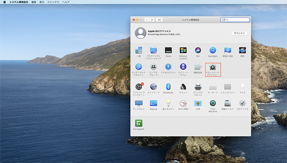Viewport: 287px width, 163px height.
Task: Open Bluetooth settings pane
Action: (x=168, y=87)
